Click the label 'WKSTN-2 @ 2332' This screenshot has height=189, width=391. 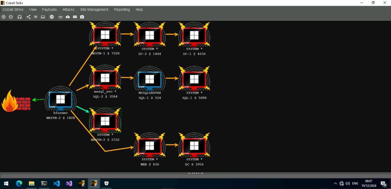[x=105, y=140]
